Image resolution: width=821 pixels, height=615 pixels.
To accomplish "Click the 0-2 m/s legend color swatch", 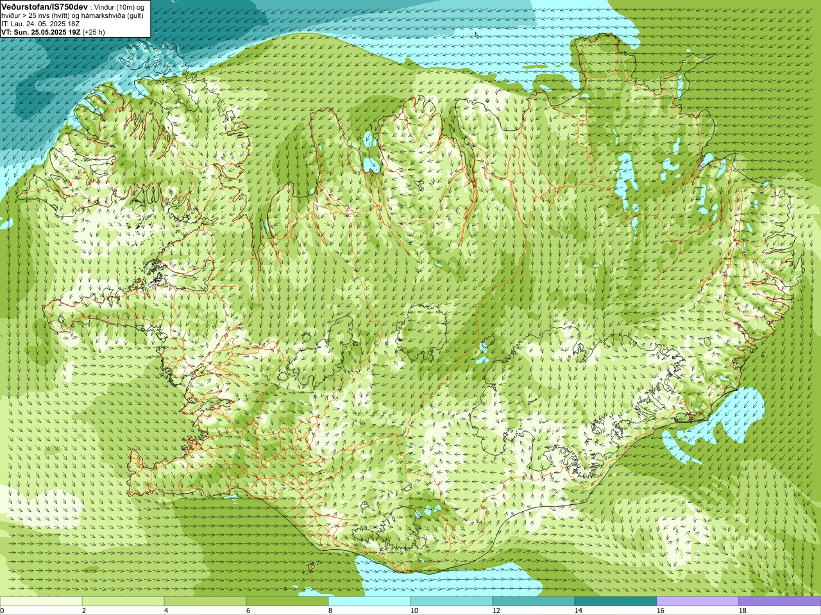I will 41,602.
